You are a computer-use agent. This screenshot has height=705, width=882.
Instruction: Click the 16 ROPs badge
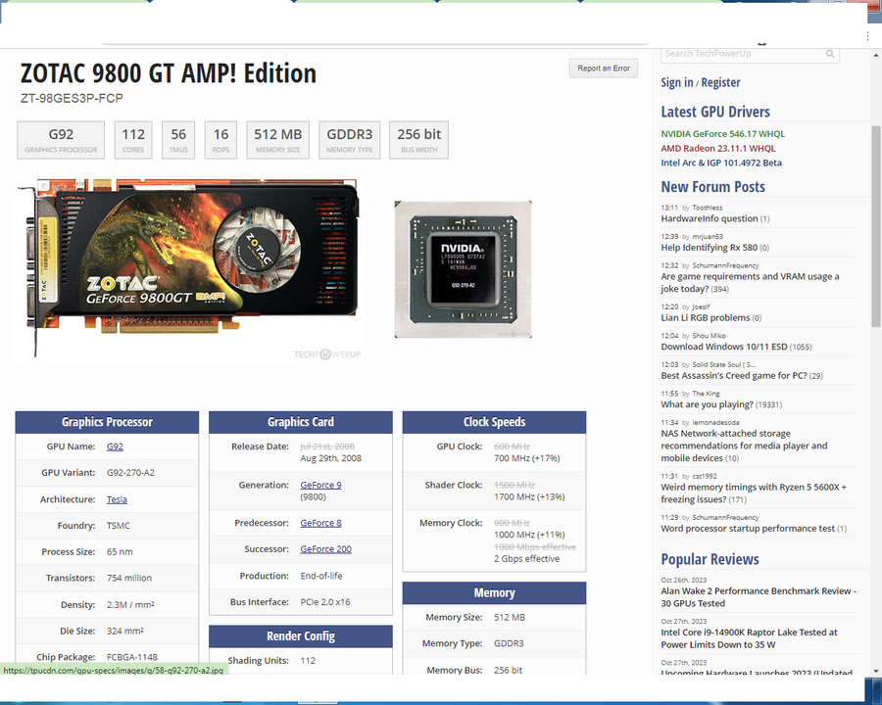coord(220,140)
